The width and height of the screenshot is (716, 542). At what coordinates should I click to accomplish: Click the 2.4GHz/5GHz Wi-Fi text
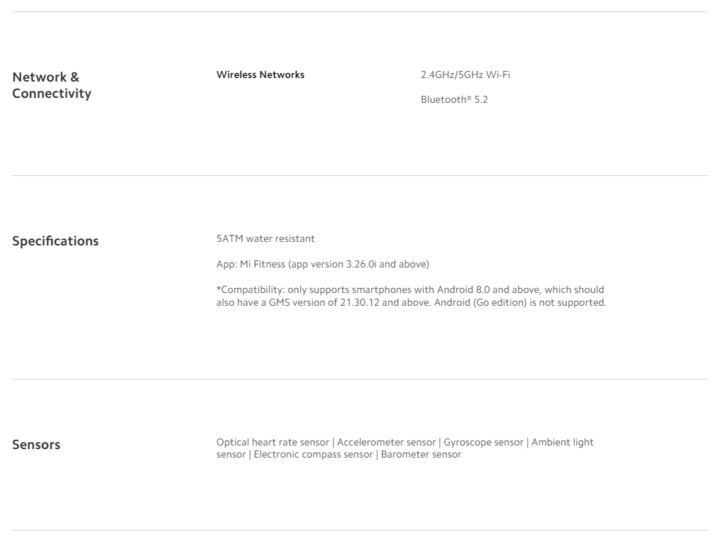(466, 75)
